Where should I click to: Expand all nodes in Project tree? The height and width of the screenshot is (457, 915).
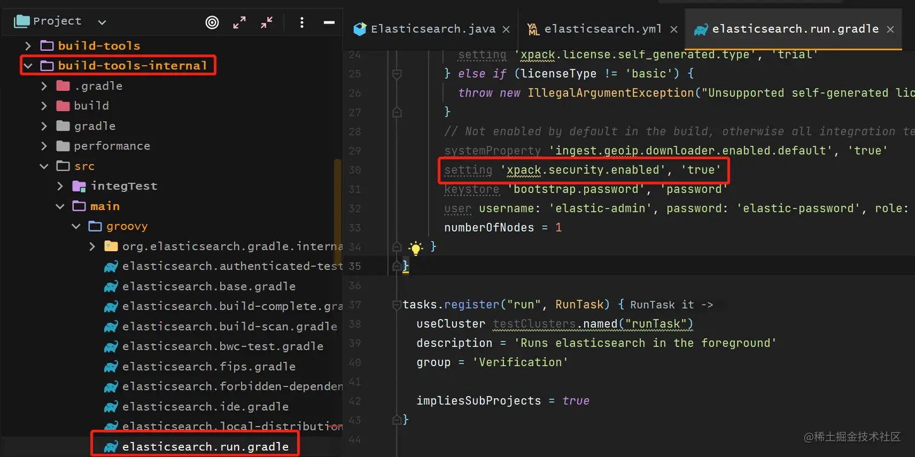(x=240, y=22)
